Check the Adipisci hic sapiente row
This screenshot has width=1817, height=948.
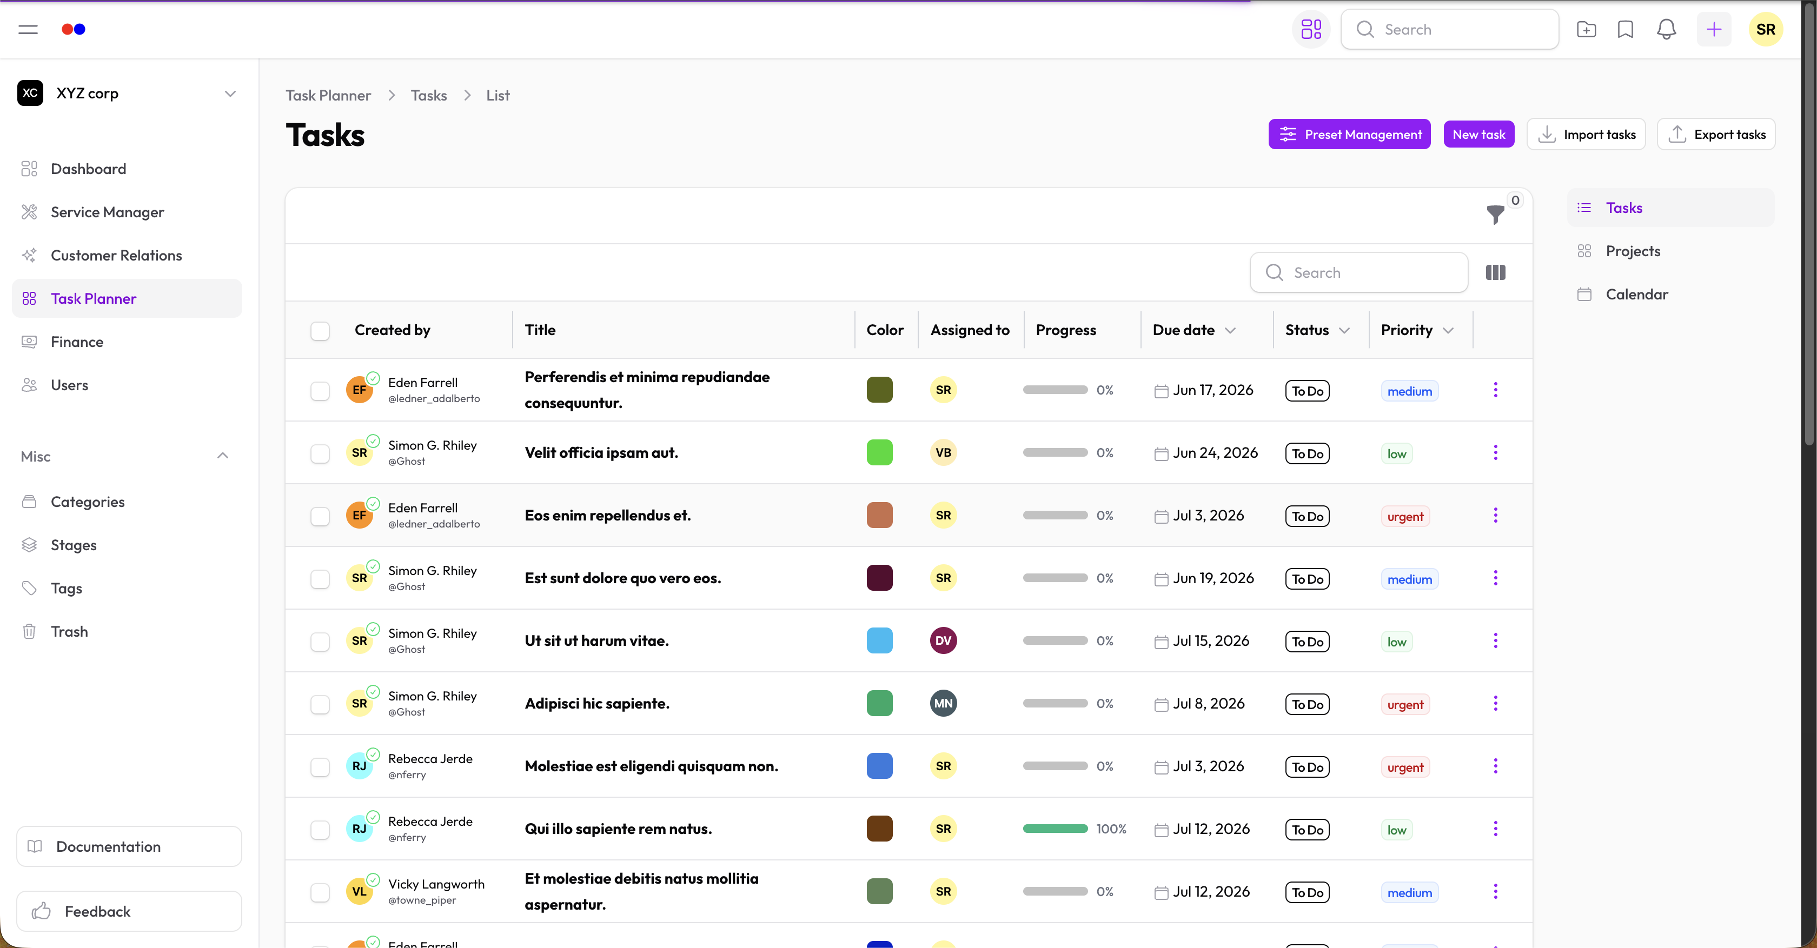320,705
